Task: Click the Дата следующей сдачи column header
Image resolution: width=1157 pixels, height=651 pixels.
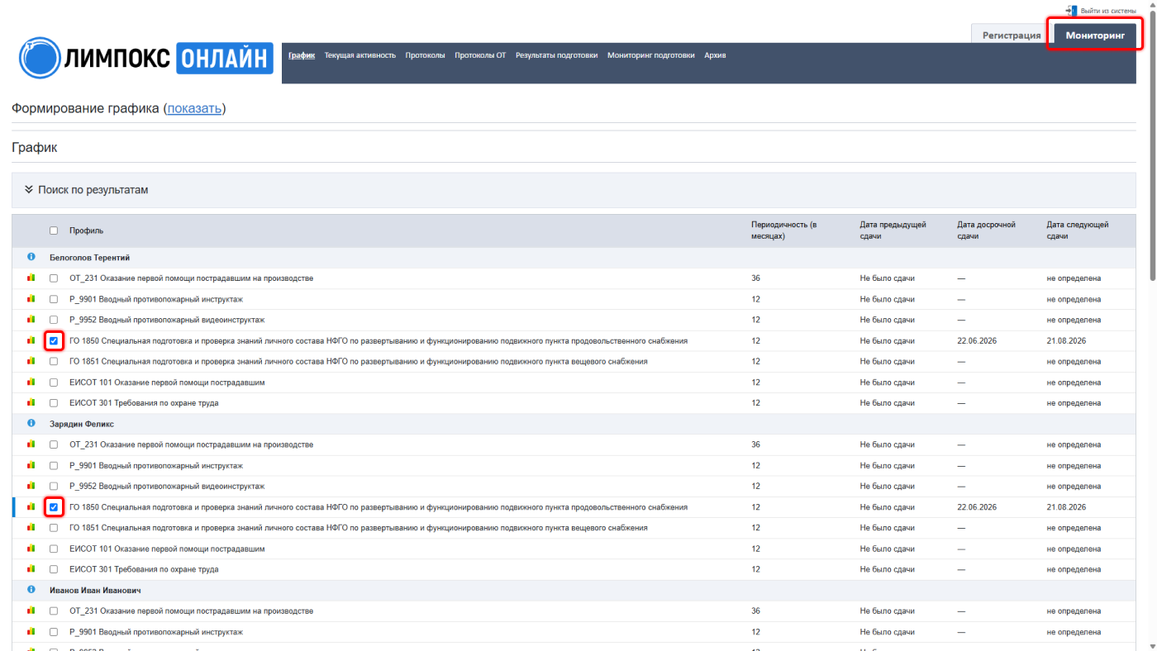Action: [x=1077, y=230]
